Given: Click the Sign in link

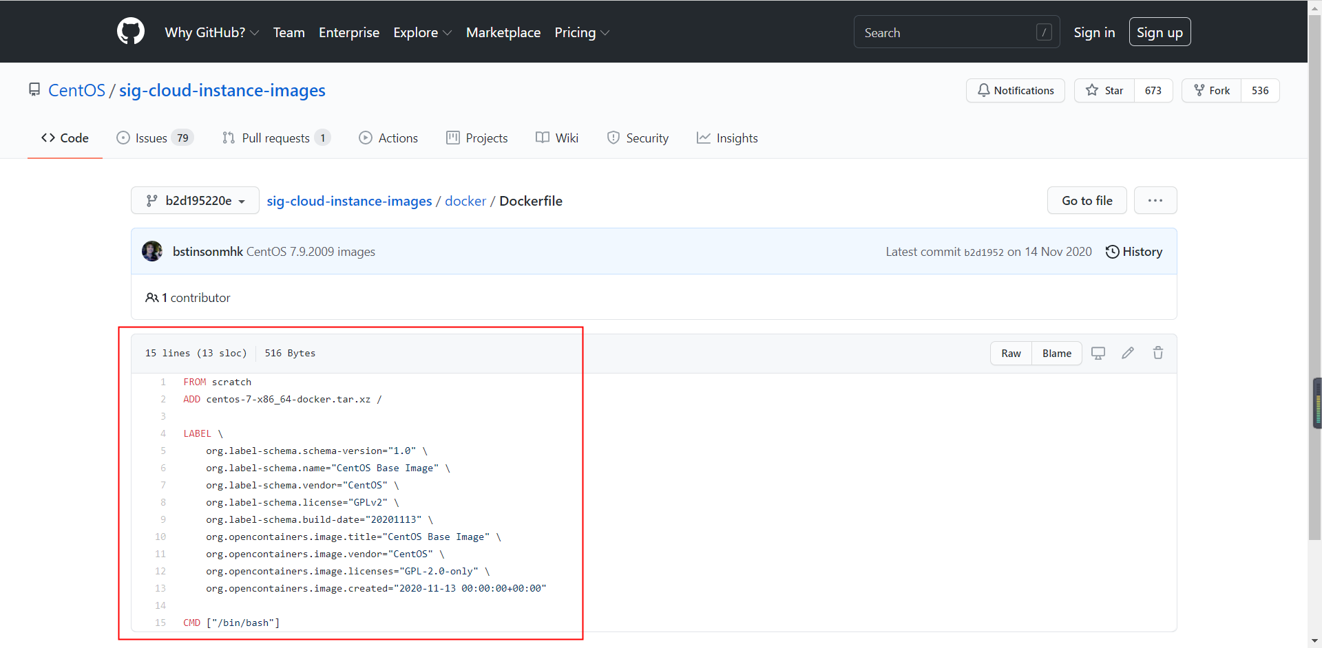Looking at the screenshot, I should point(1094,32).
